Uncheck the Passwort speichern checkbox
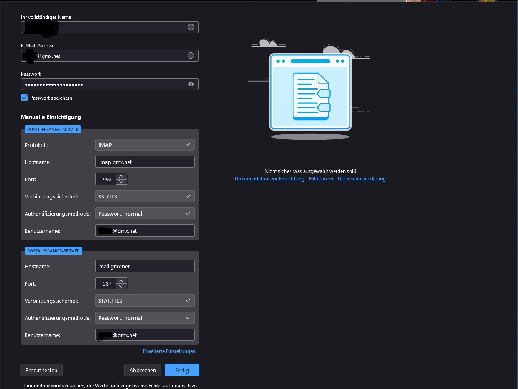The width and height of the screenshot is (518, 389). coord(24,98)
